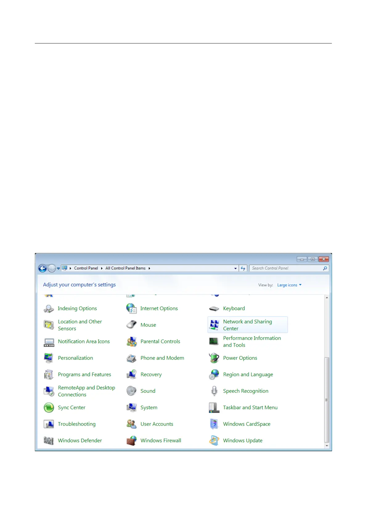
Task: Open the Windows Update link
Action: click(x=243, y=441)
